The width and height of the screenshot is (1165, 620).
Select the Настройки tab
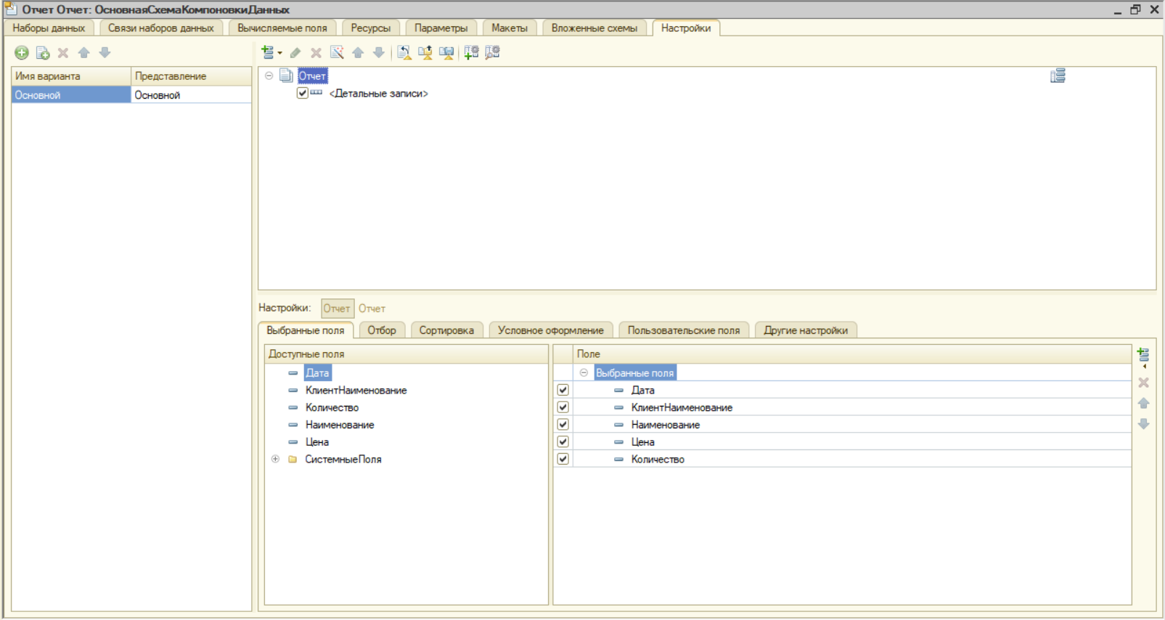[x=686, y=28]
